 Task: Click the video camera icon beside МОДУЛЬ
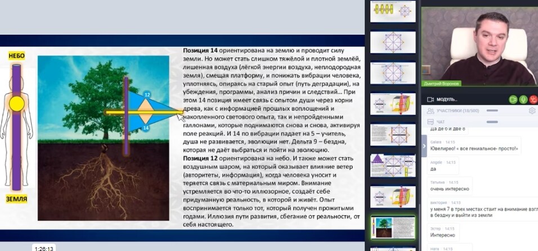coord(431,99)
